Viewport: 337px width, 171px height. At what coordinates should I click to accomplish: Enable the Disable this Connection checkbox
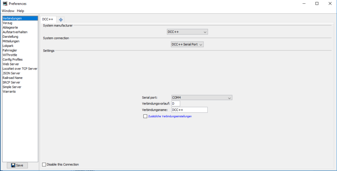(x=44, y=165)
